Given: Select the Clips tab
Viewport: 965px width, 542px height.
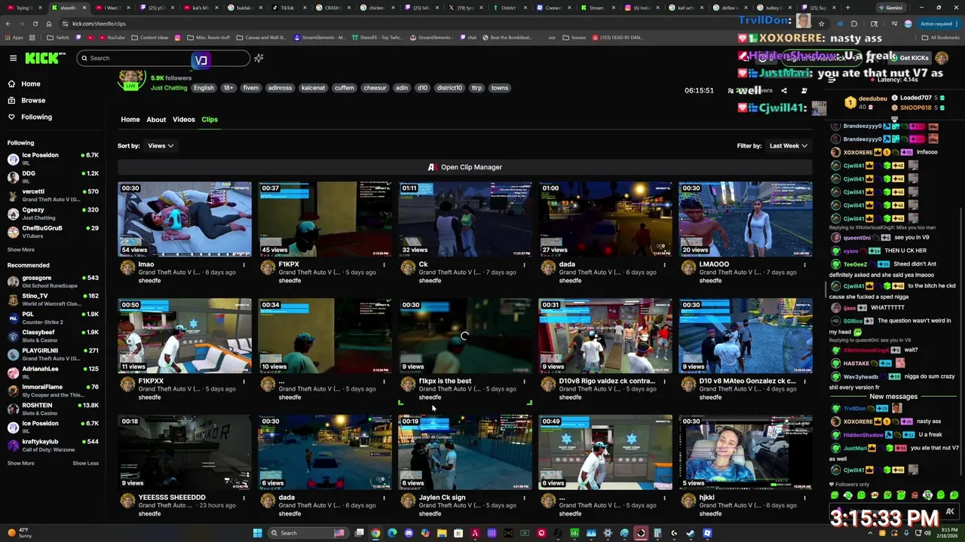Looking at the screenshot, I should 210,120.
